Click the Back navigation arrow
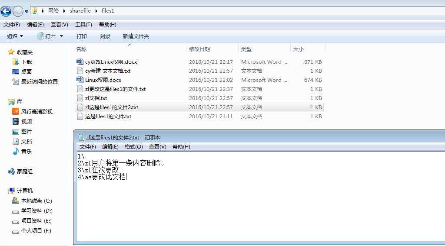The width and height of the screenshot is (445, 246). [6, 11]
